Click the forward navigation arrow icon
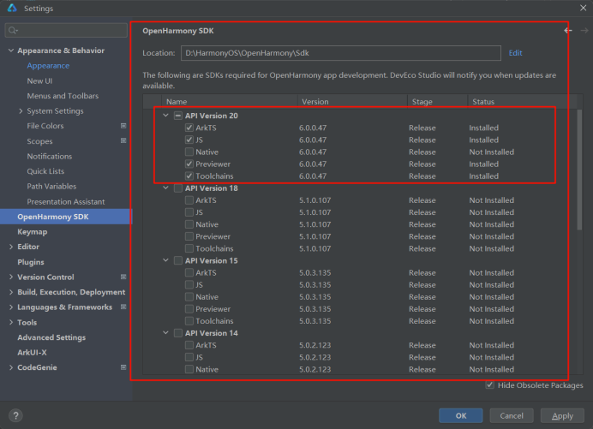Image resolution: width=593 pixels, height=429 pixels. click(x=584, y=31)
